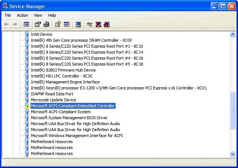Click the yellow warning icon on Embedded Controller
This screenshot has height=168, width=238.
(27, 107)
